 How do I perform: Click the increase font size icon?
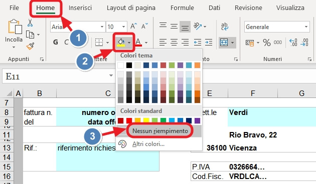[x=133, y=26]
